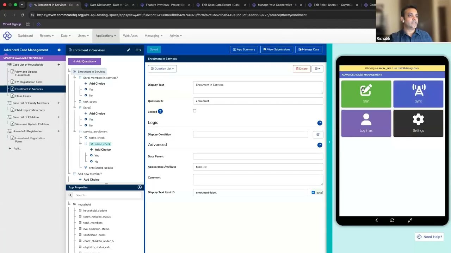
Task: Click search icon in App Properties
Action: tap(70, 195)
